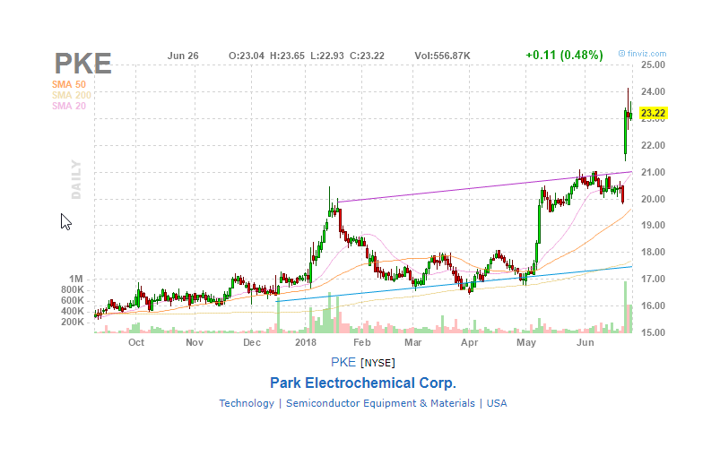Click the Dec month axis label
This screenshot has height=456, width=720.
(252, 343)
